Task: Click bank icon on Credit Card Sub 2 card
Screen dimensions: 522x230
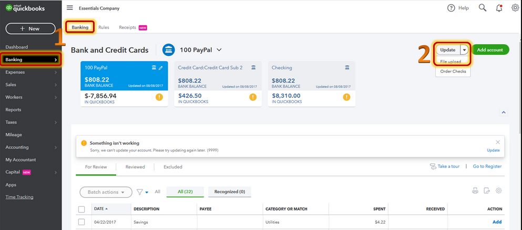Action: [x=254, y=68]
